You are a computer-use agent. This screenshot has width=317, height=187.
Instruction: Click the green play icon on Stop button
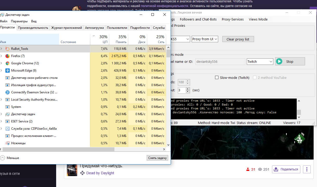(x=279, y=61)
